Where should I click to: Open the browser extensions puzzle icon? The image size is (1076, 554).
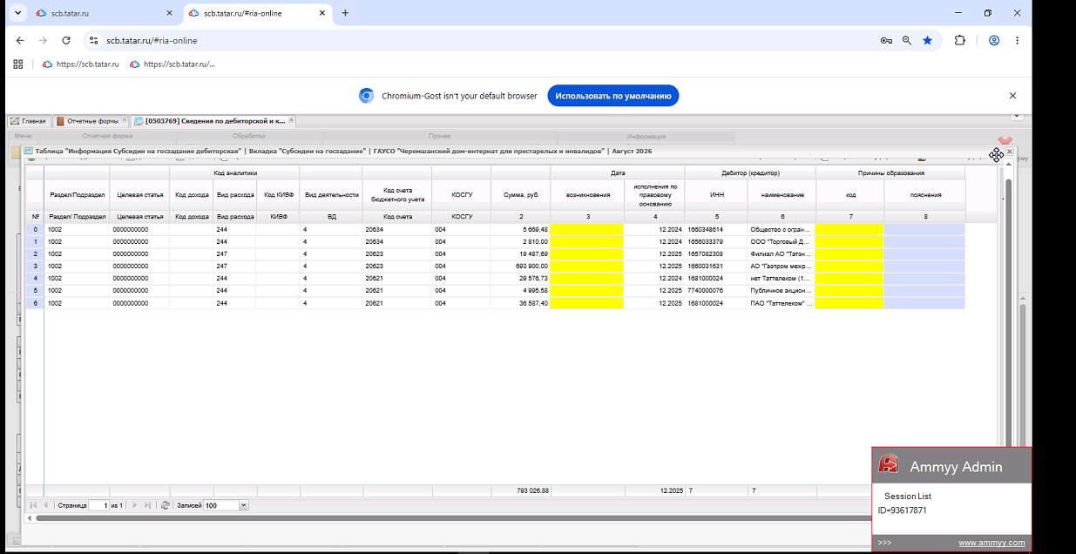tap(960, 40)
